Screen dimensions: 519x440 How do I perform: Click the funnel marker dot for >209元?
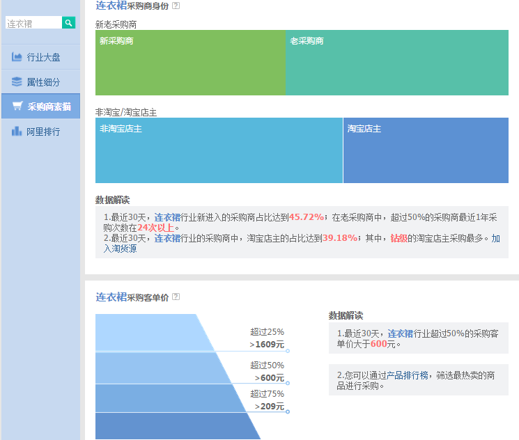288,411
